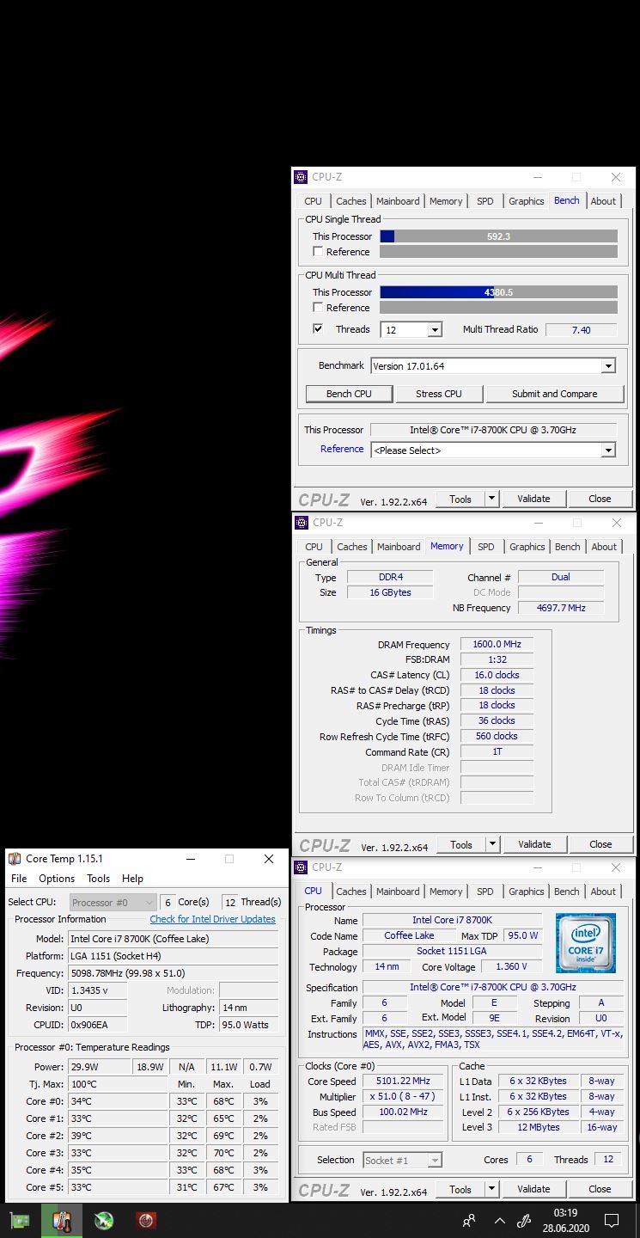The height and width of the screenshot is (1238, 640).
Task: Click the CPUID value 0x906EA
Action: coord(97,1025)
